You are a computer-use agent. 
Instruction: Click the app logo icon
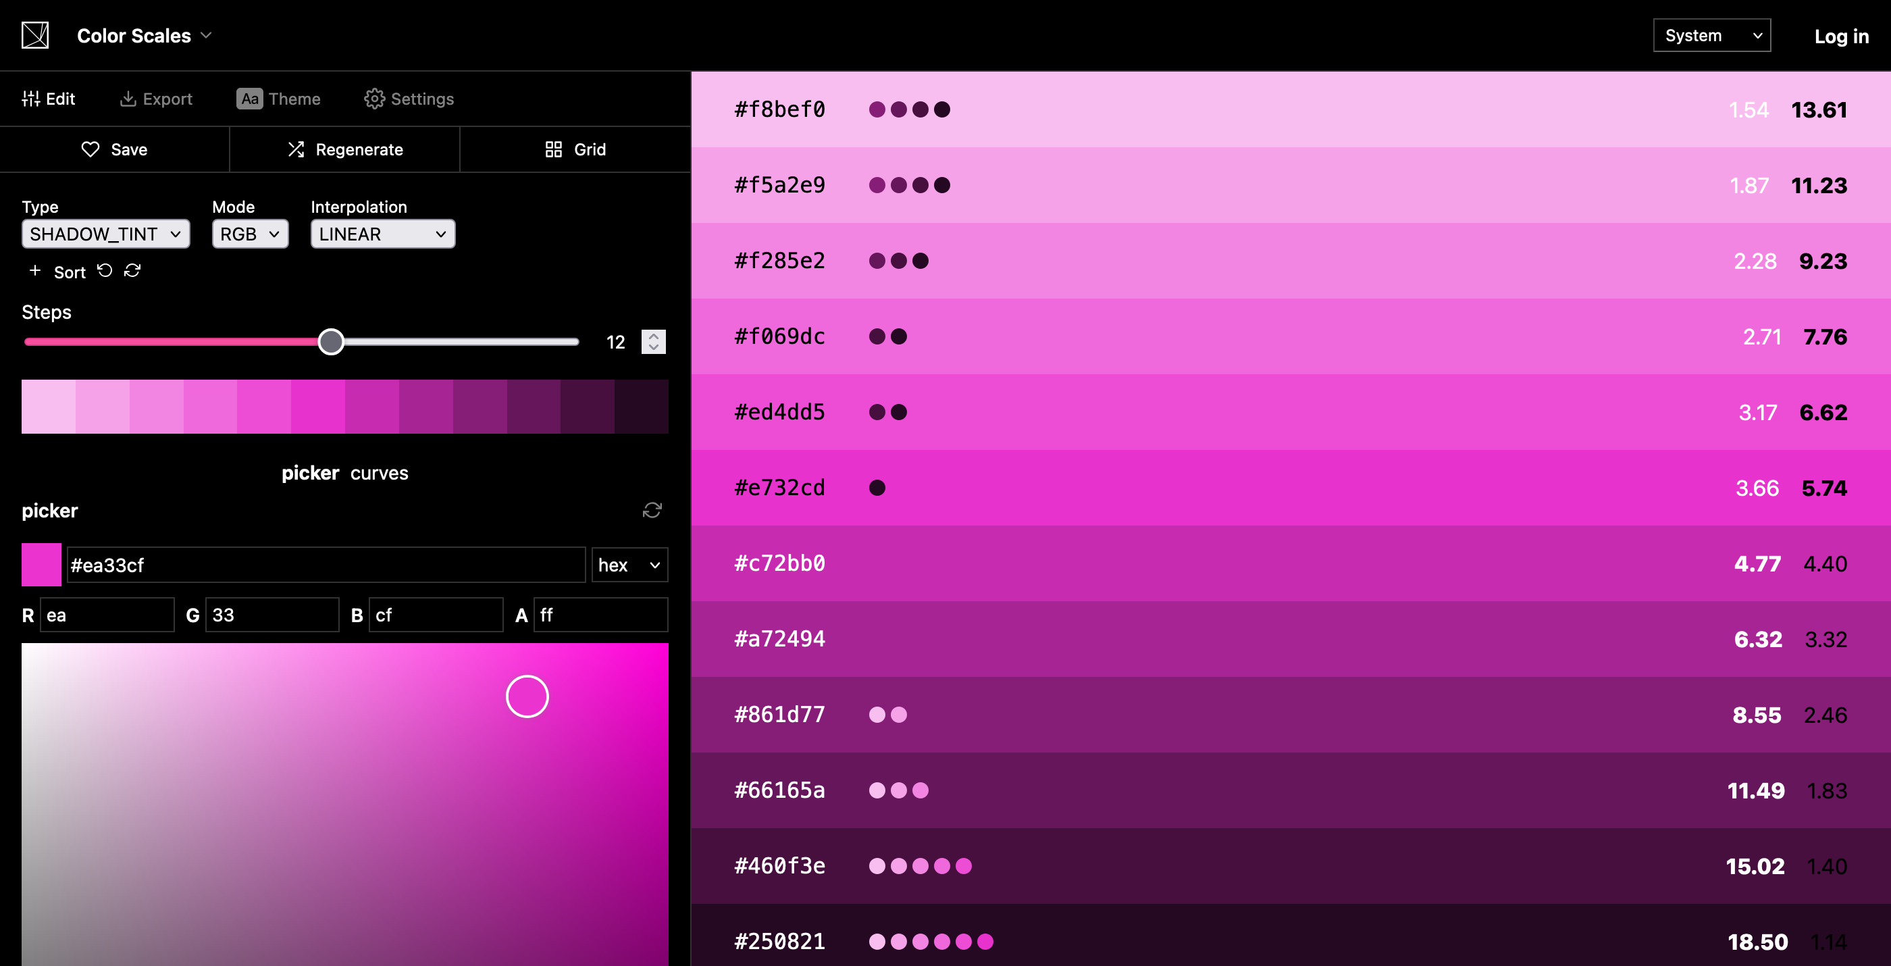pyautogui.click(x=35, y=35)
